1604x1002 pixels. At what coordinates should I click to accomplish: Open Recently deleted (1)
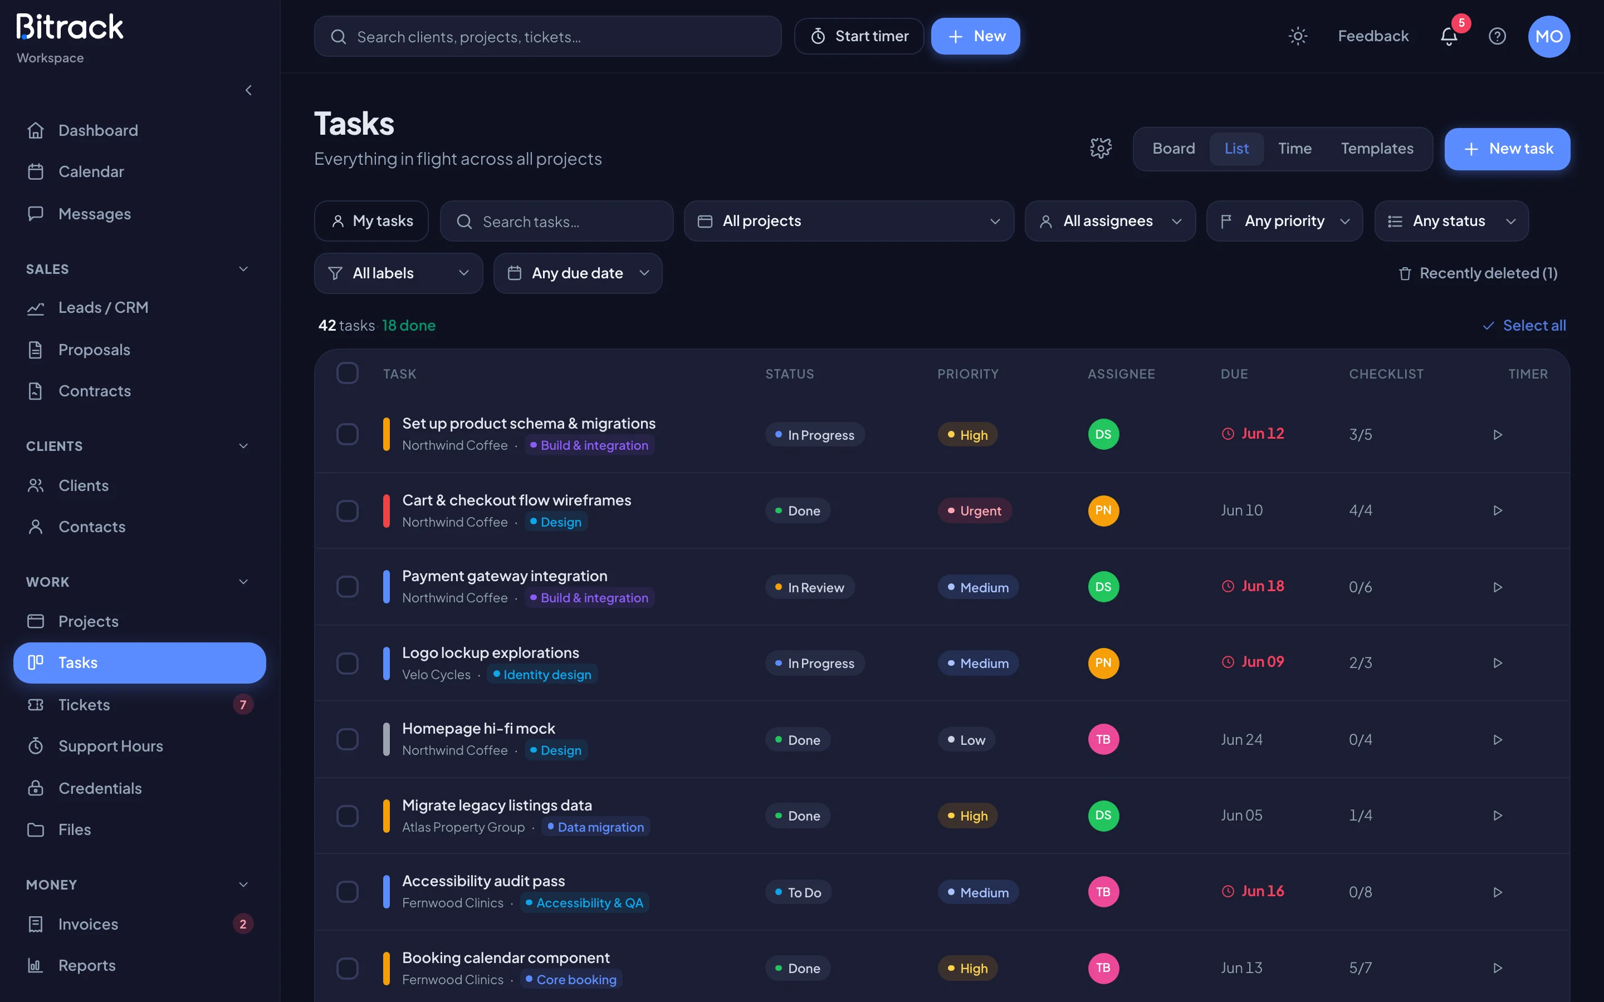(x=1478, y=273)
